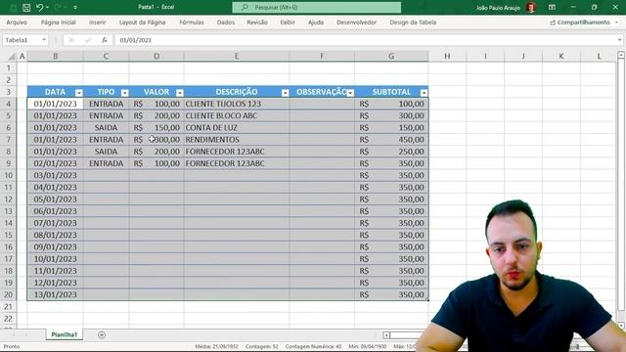
Task: Click cell CLIENTE BLOCO ABC
Action: pyautogui.click(x=237, y=115)
